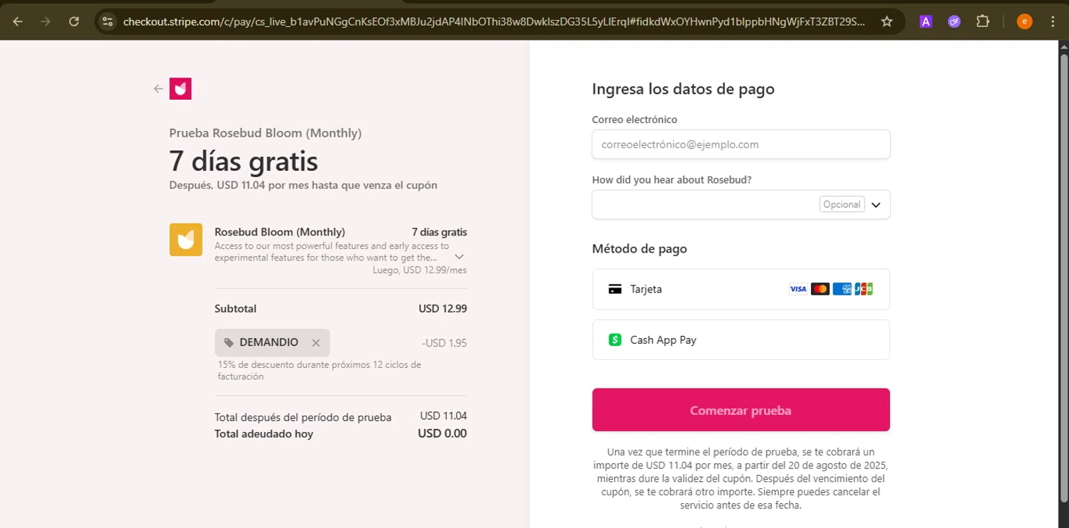Image resolution: width=1069 pixels, height=528 pixels.
Task: Open site information icon in address bar
Action: [108, 21]
